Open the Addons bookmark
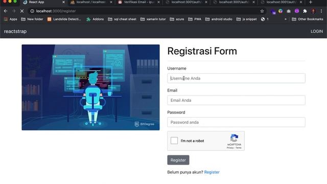Screen dimensions: 327x184 point(95,19)
